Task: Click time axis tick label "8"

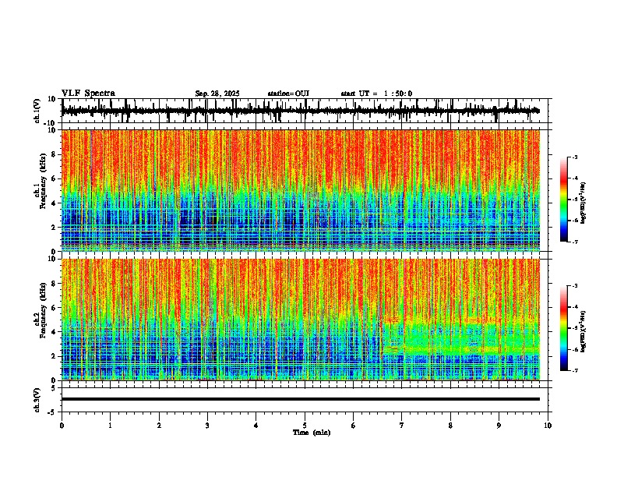Action: [x=450, y=426]
